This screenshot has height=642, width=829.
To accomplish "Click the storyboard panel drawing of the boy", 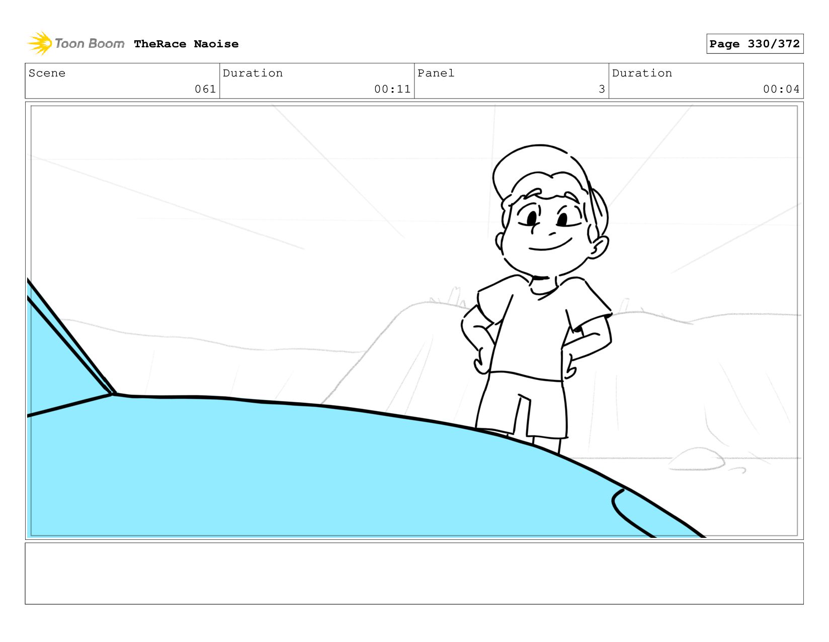I will tap(414, 320).
